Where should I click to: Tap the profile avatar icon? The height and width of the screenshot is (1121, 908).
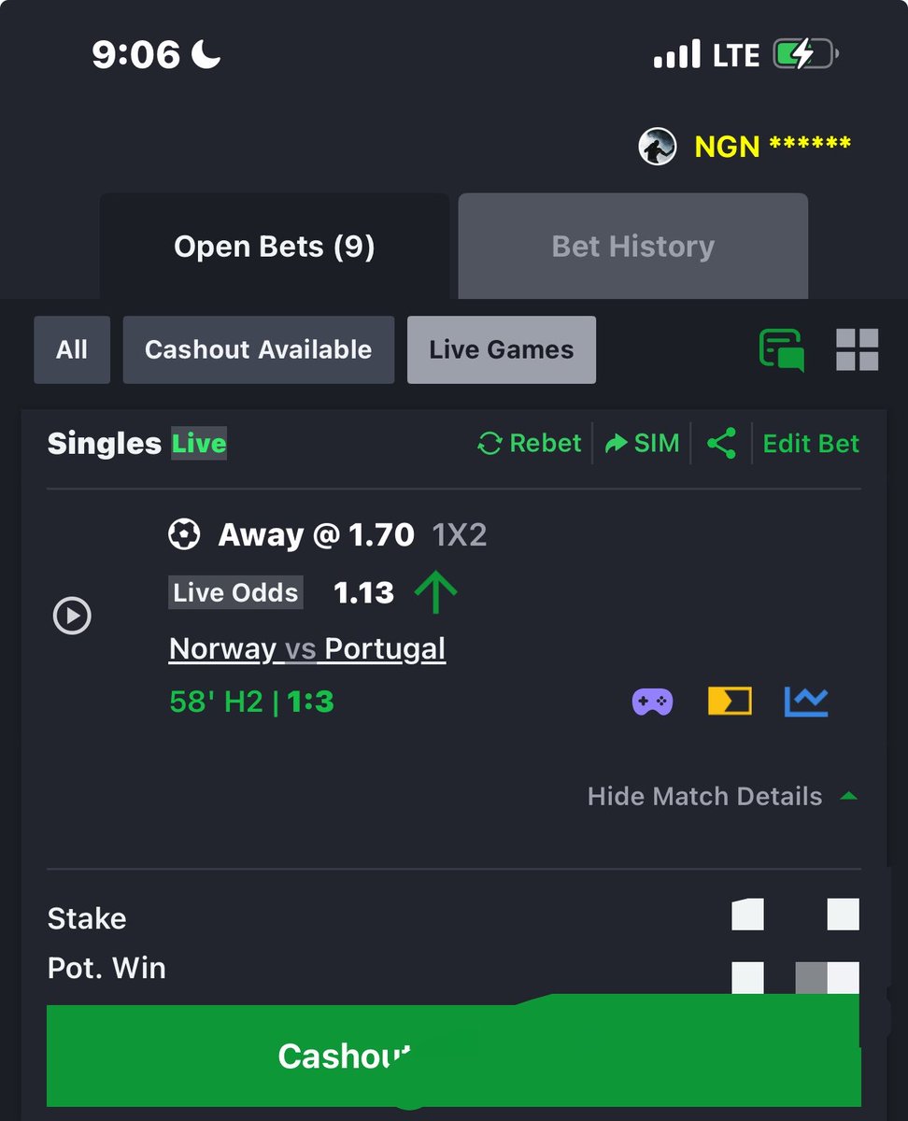click(x=658, y=146)
